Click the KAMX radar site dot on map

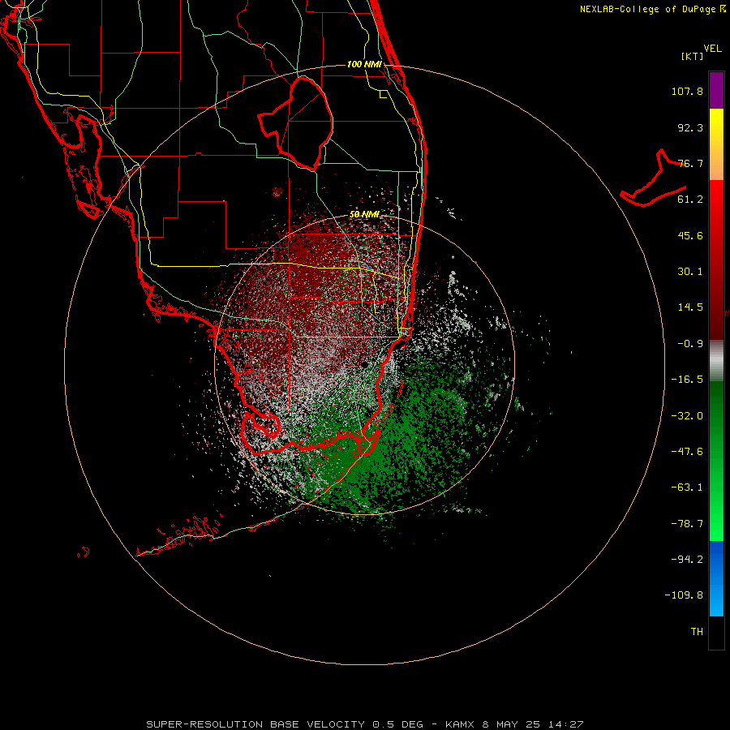pyautogui.click(x=363, y=364)
